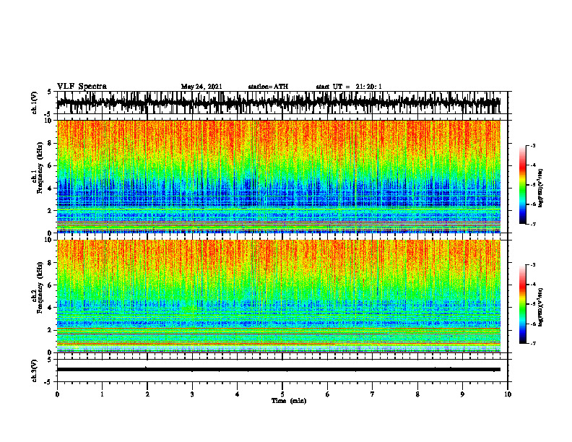Click the time axis tick label 1
Image resolution: width=572 pixels, height=442 pixels.
click(x=102, y=394)
